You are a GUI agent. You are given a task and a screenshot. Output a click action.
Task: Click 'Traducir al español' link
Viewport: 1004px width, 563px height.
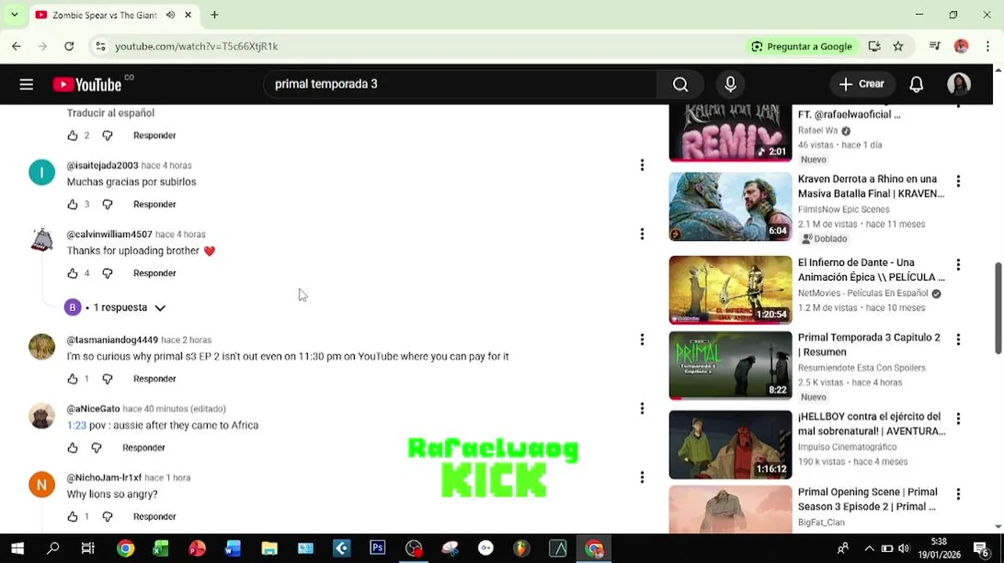[x=110, y=113]
